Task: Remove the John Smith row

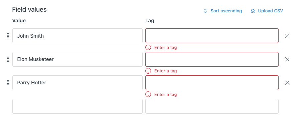Action: 287,36
